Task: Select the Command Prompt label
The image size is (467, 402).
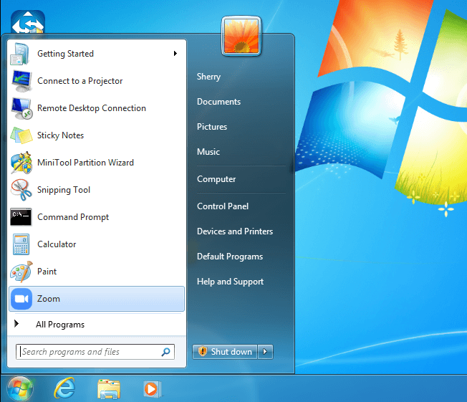Action: pos(73,217)
